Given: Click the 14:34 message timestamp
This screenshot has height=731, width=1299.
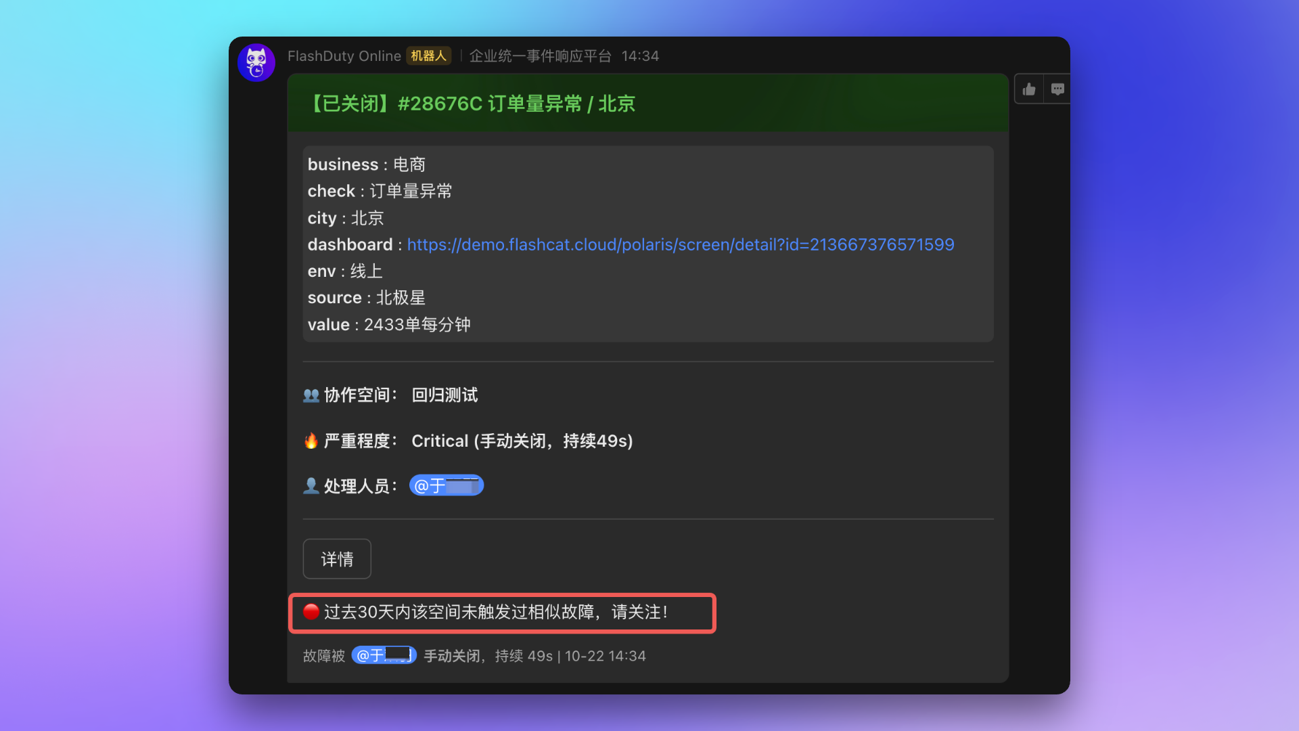Looking at the screenshot, I should point(640,56).
